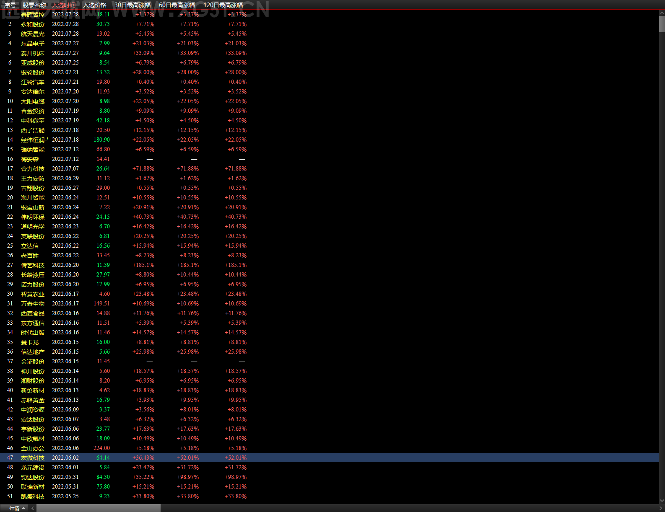Select stock 梅安森

tap(30, 159)
